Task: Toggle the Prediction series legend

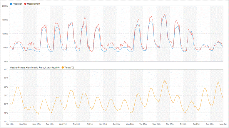Action: tap(16, 4)
